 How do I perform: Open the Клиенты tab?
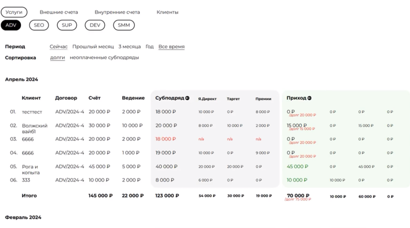click(x=167, y=12)
